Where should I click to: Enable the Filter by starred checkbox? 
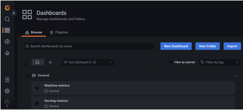(171, 62)
